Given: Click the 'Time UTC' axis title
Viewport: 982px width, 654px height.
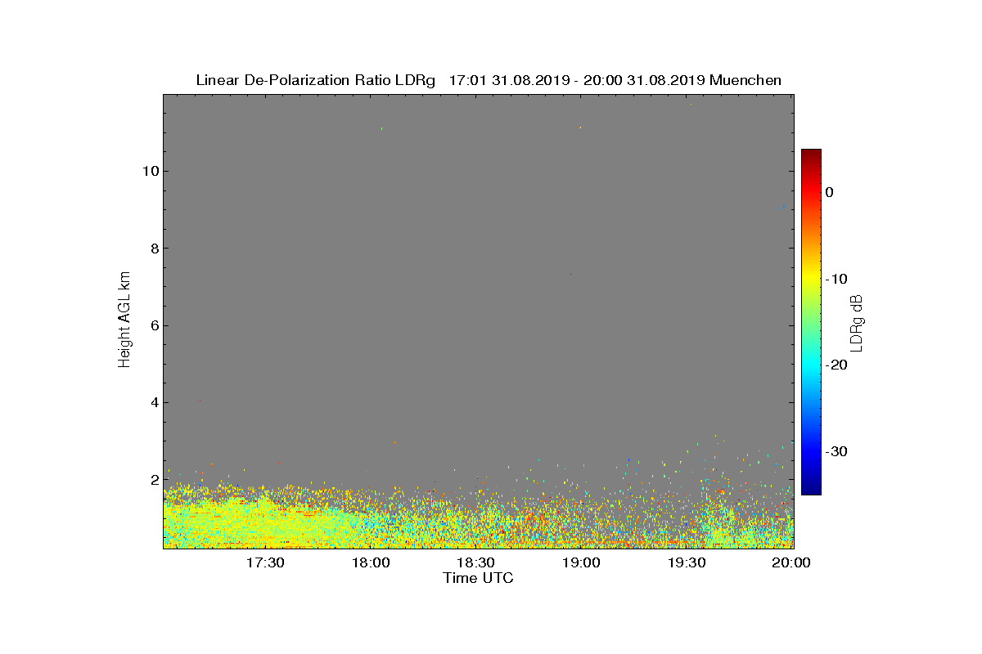Looking at the screenshot, I should pos(479,578).
